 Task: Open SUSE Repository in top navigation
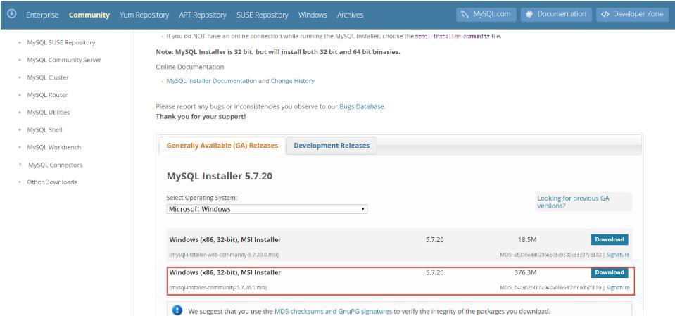(x=262, y=15)
